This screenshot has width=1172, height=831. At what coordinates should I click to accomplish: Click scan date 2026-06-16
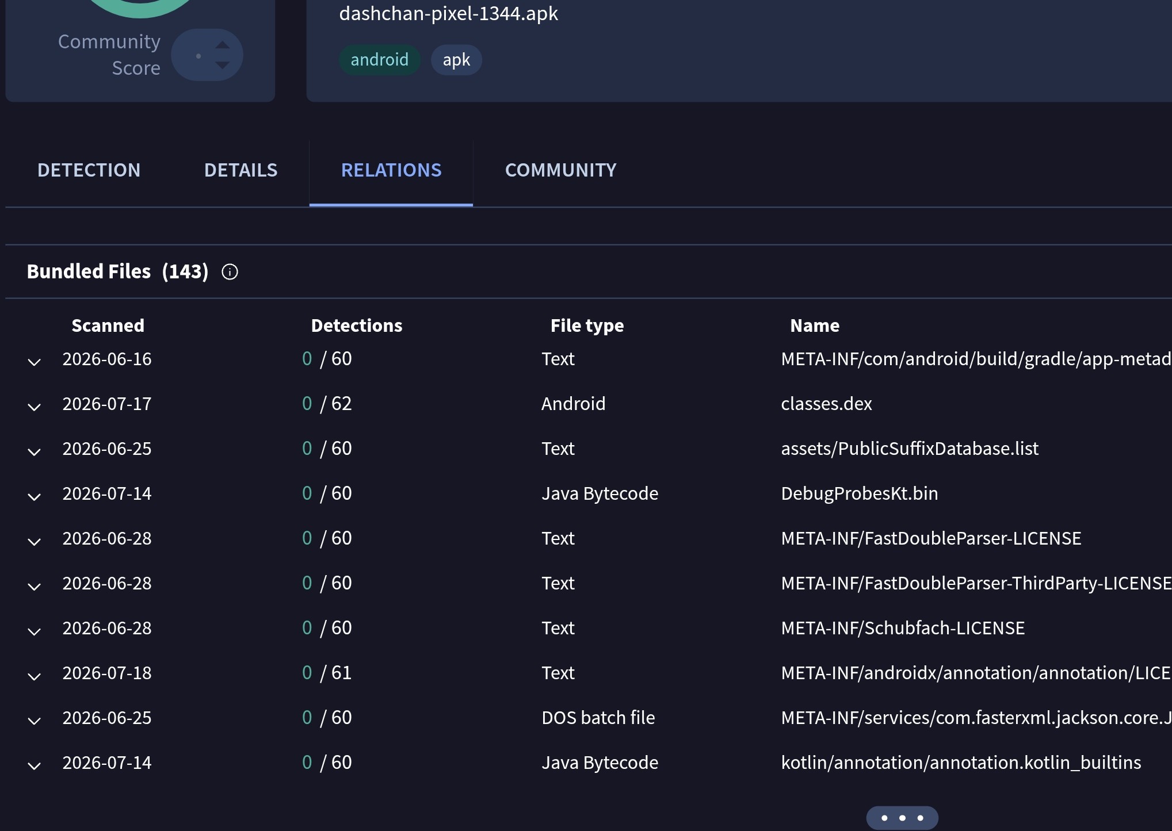tap(107, 359)
